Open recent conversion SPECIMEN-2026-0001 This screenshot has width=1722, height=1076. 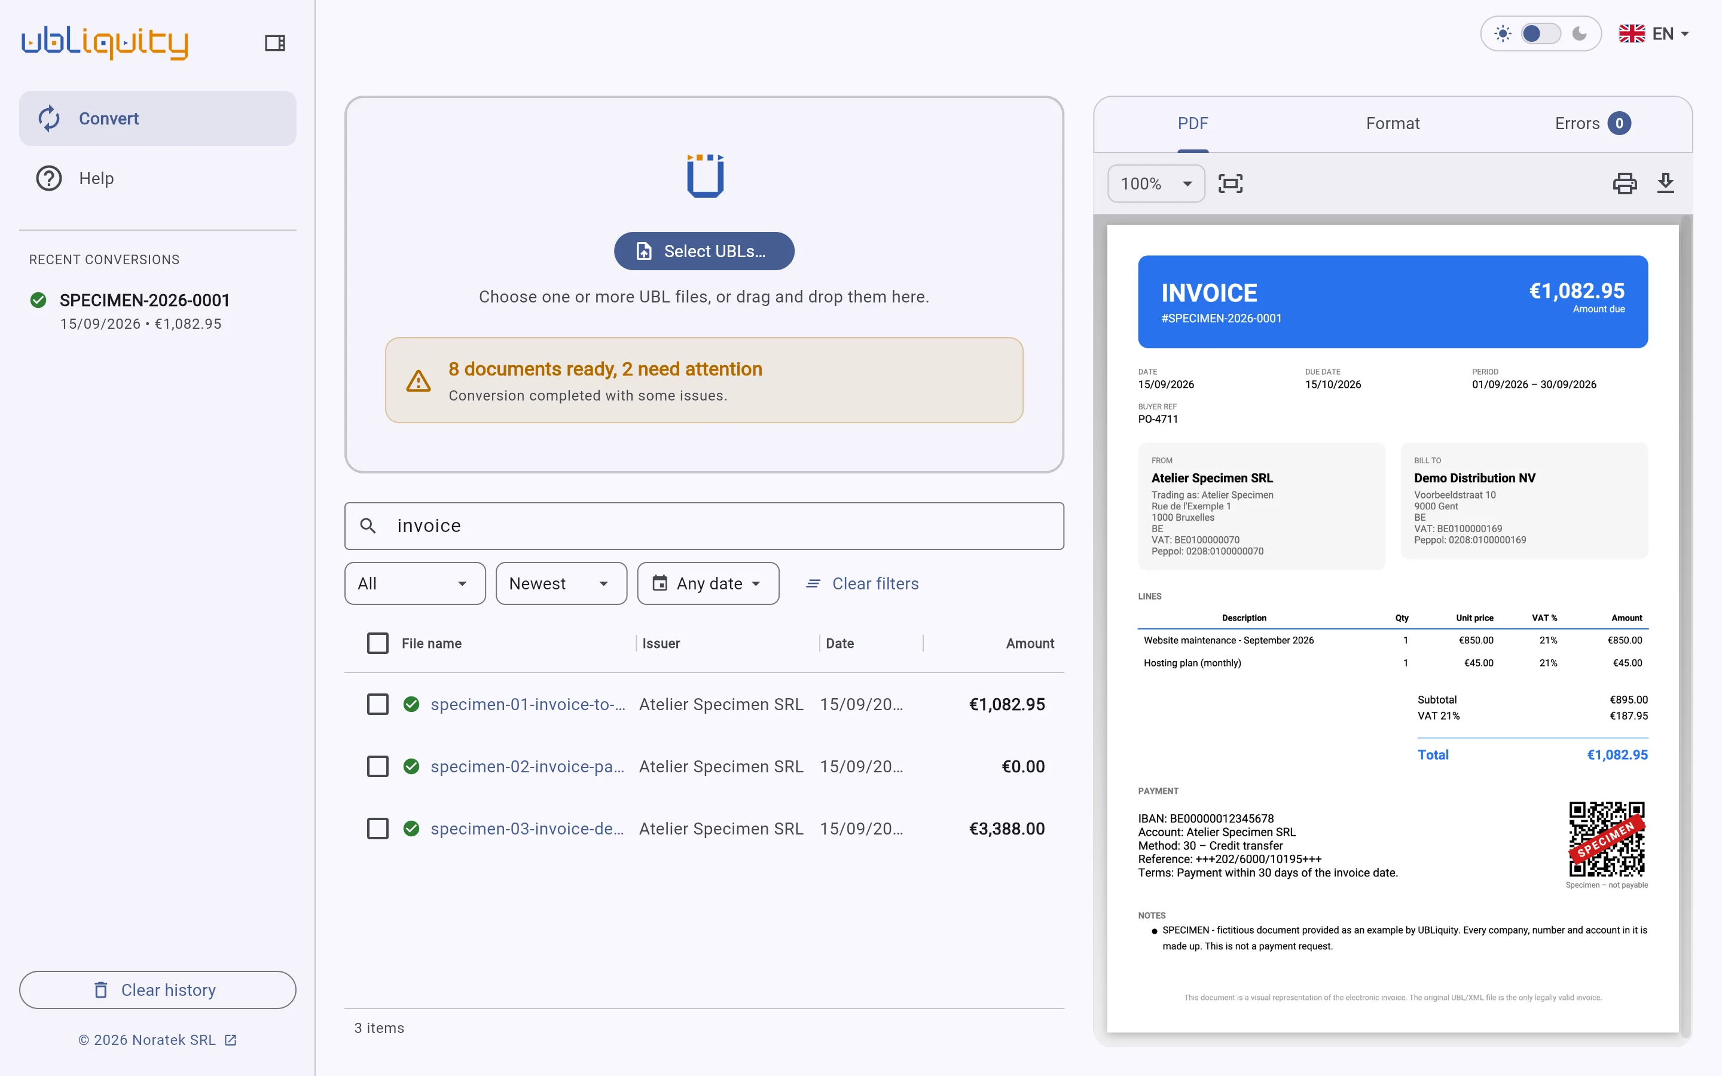[x=157, y=311]
